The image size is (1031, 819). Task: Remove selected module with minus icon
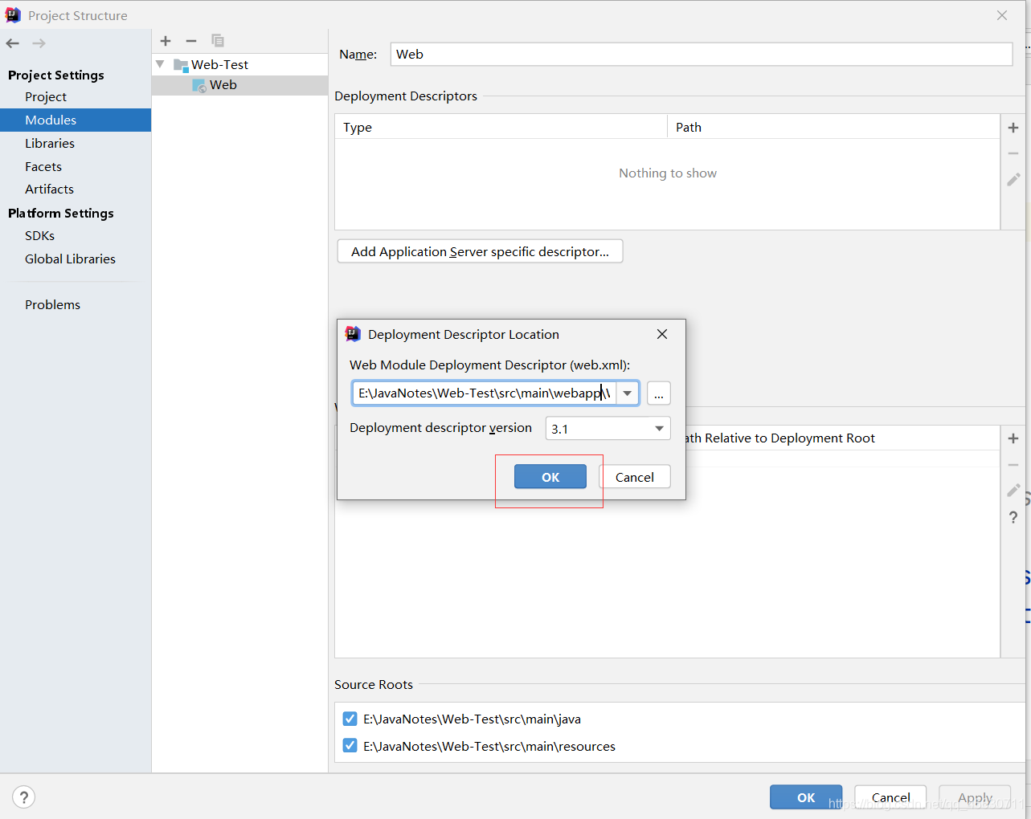(191, 41)
